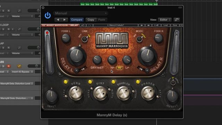Click the Paste button

(x=102, y=20)
